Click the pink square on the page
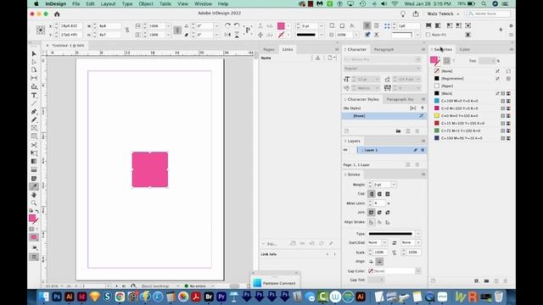 [150, 169]
